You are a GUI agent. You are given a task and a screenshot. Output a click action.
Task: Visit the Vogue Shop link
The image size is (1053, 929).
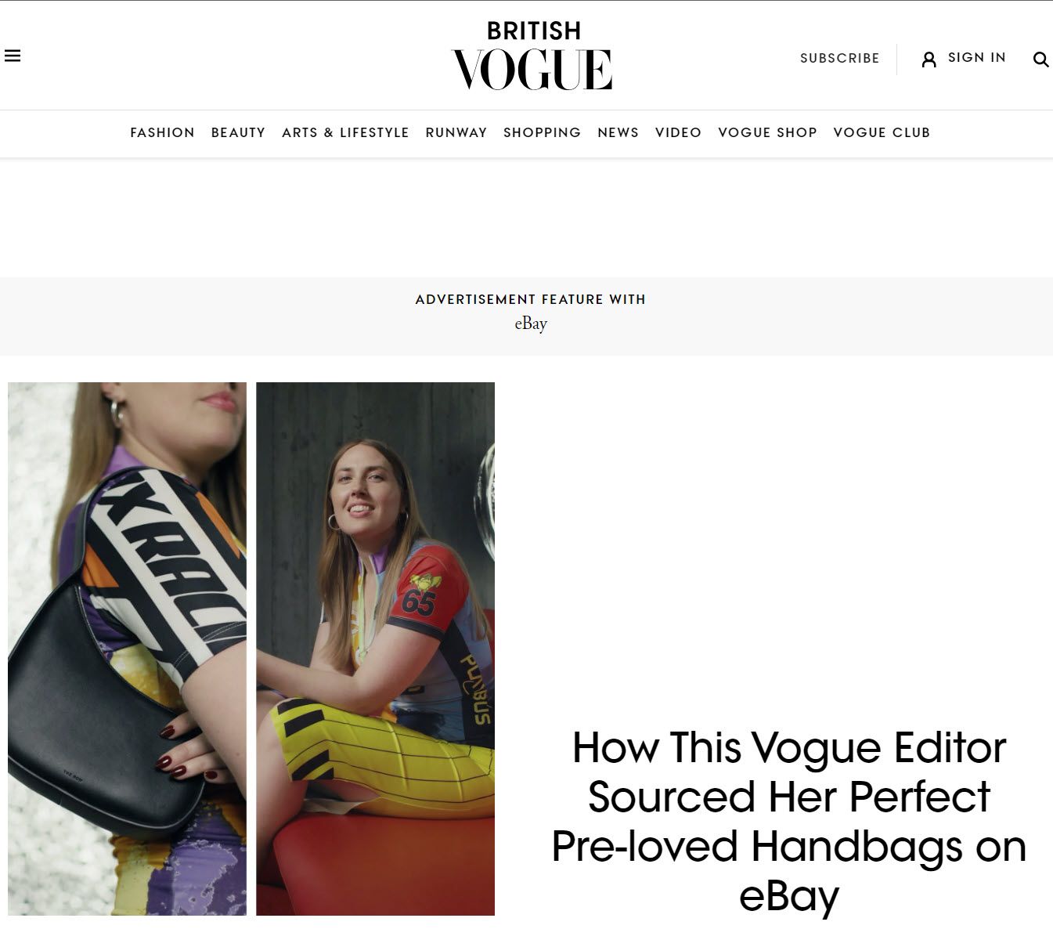(767, 132)
